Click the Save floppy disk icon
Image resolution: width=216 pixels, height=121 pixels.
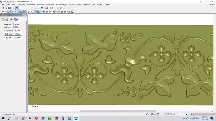[9, 8]
